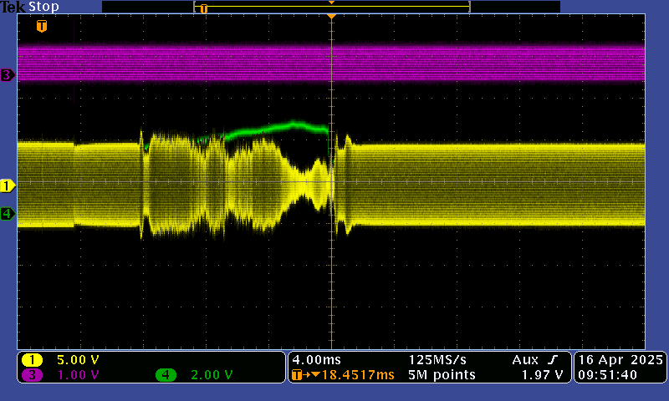Click the T marker in the record overview bar
The image size is (669, 401).
pos(203,8)
